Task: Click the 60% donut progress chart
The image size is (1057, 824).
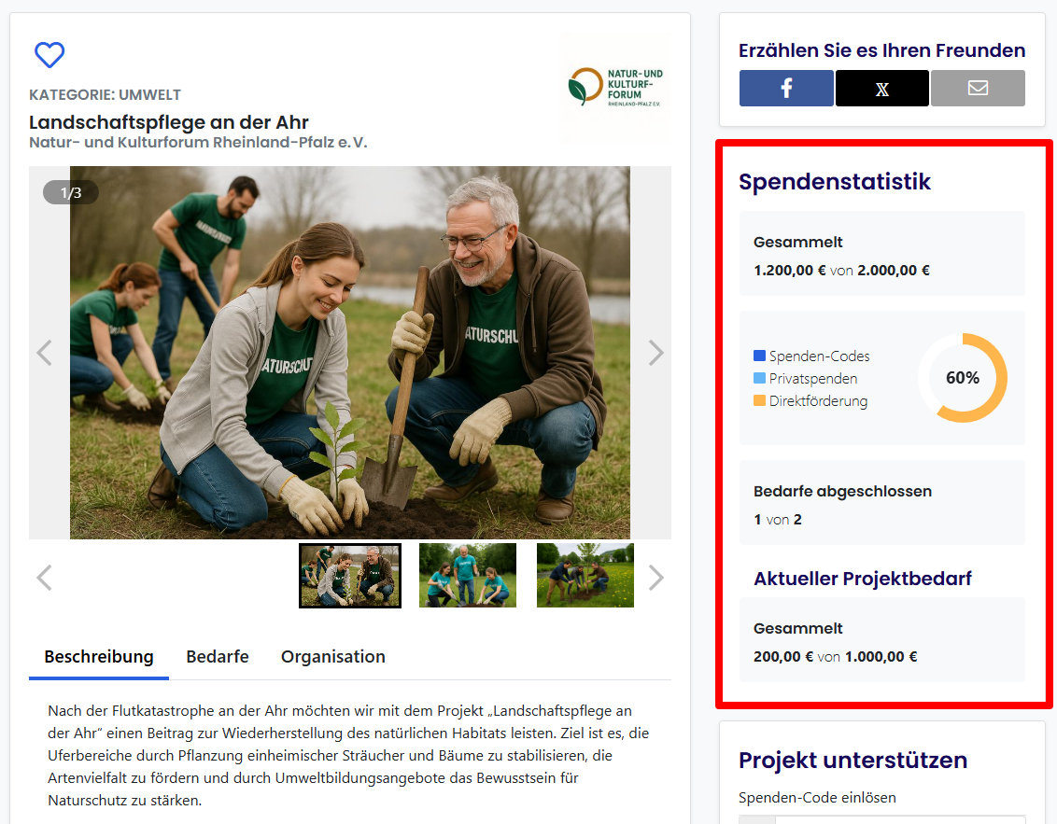Action: tap(963, 378)
